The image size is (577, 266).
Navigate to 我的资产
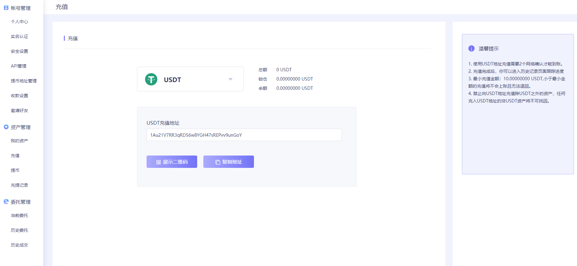tap(19, 141)
